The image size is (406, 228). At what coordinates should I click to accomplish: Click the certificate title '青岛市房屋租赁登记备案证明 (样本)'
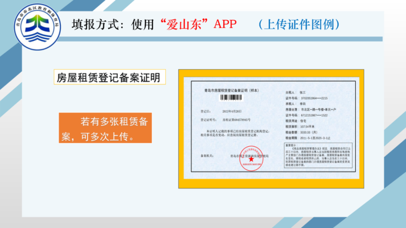pos(231,90)
